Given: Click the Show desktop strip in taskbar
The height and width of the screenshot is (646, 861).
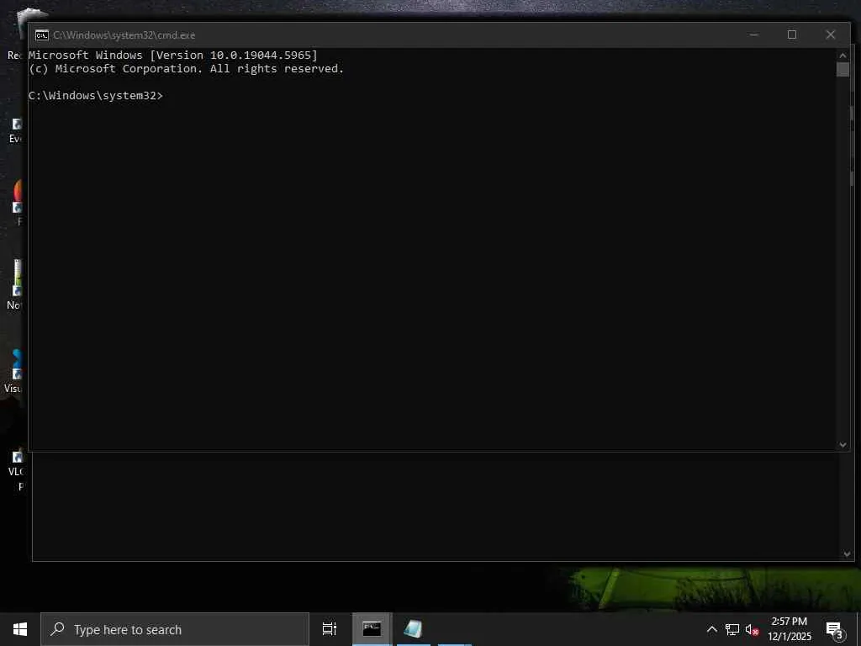Looking at the screenshot, I should pos(858,629).
